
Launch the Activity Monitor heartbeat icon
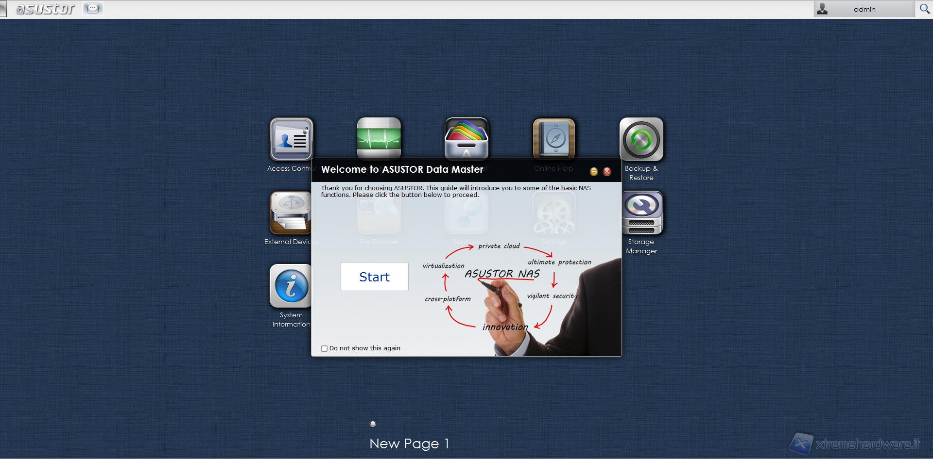coord(379,137)
